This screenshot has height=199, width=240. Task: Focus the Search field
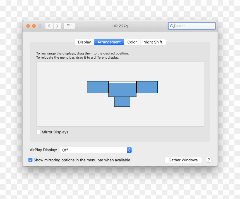coord(192,26)
